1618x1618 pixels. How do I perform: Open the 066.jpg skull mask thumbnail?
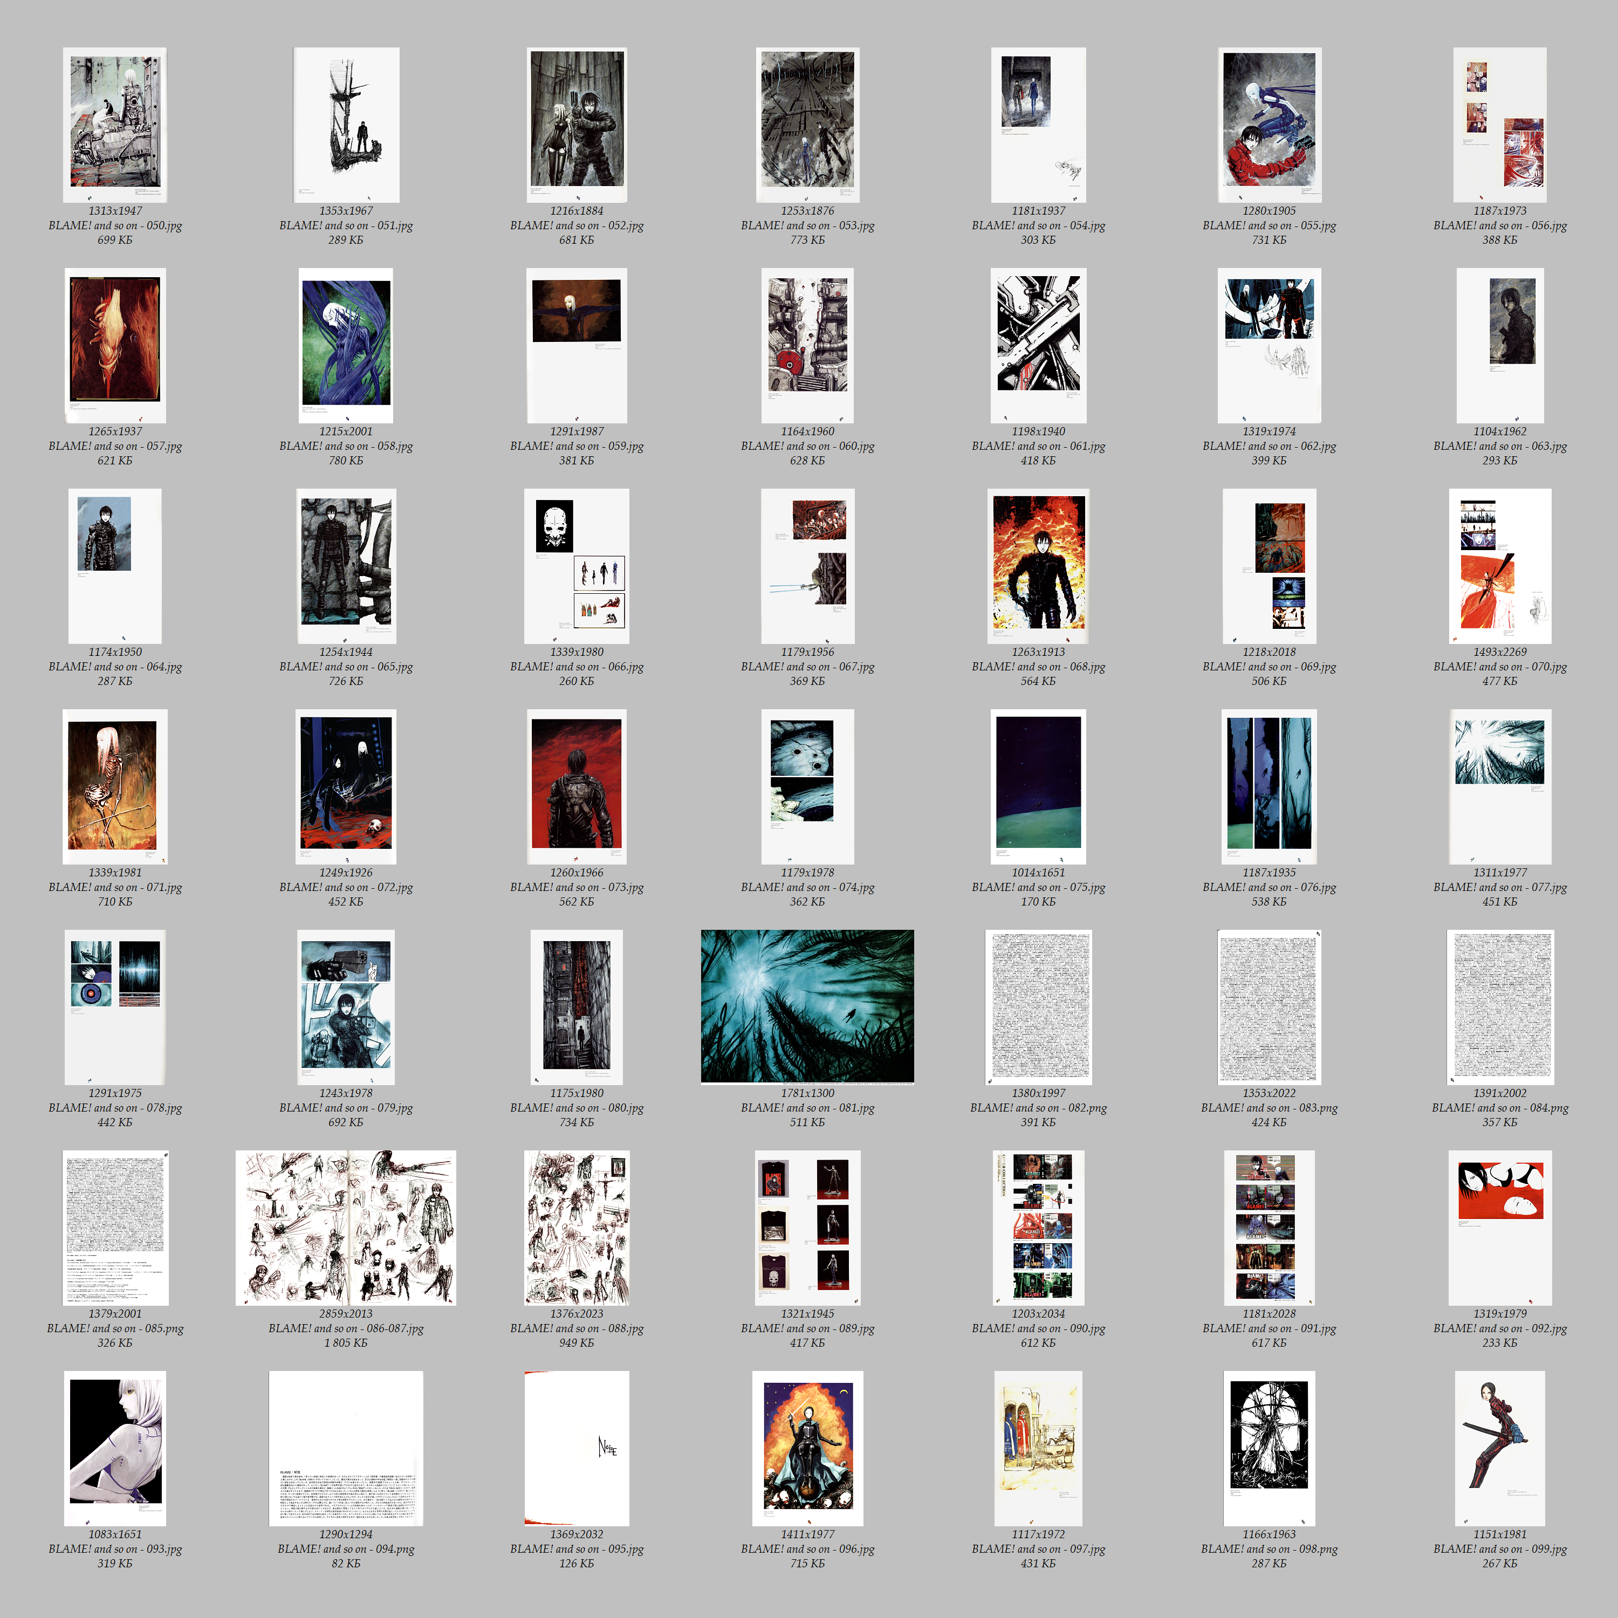coord(577,566)
